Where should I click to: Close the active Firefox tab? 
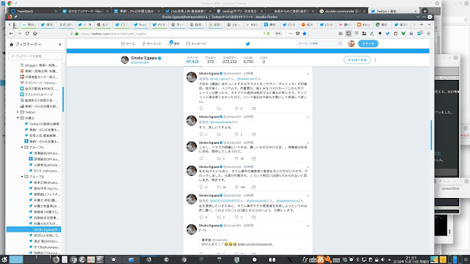tap(90, 24)
